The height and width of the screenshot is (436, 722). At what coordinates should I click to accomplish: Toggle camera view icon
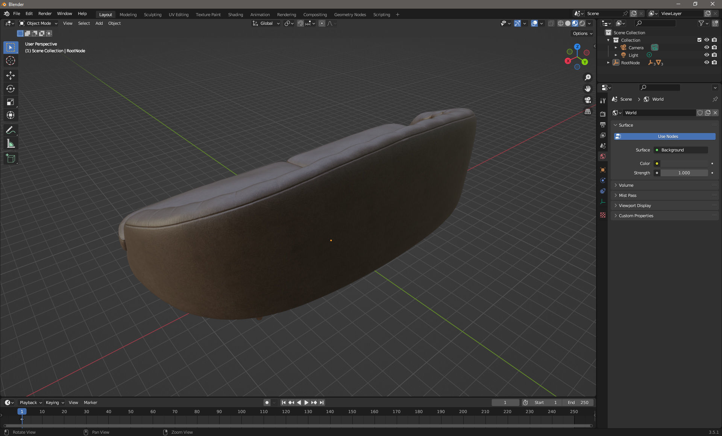tap(587, 100)
